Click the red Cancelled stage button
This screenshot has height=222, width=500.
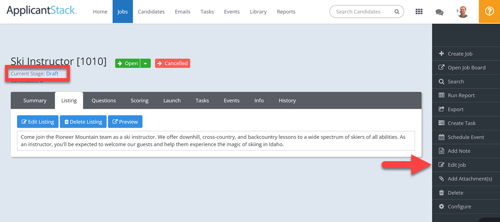pyautogui.click(x=173, y=64)
